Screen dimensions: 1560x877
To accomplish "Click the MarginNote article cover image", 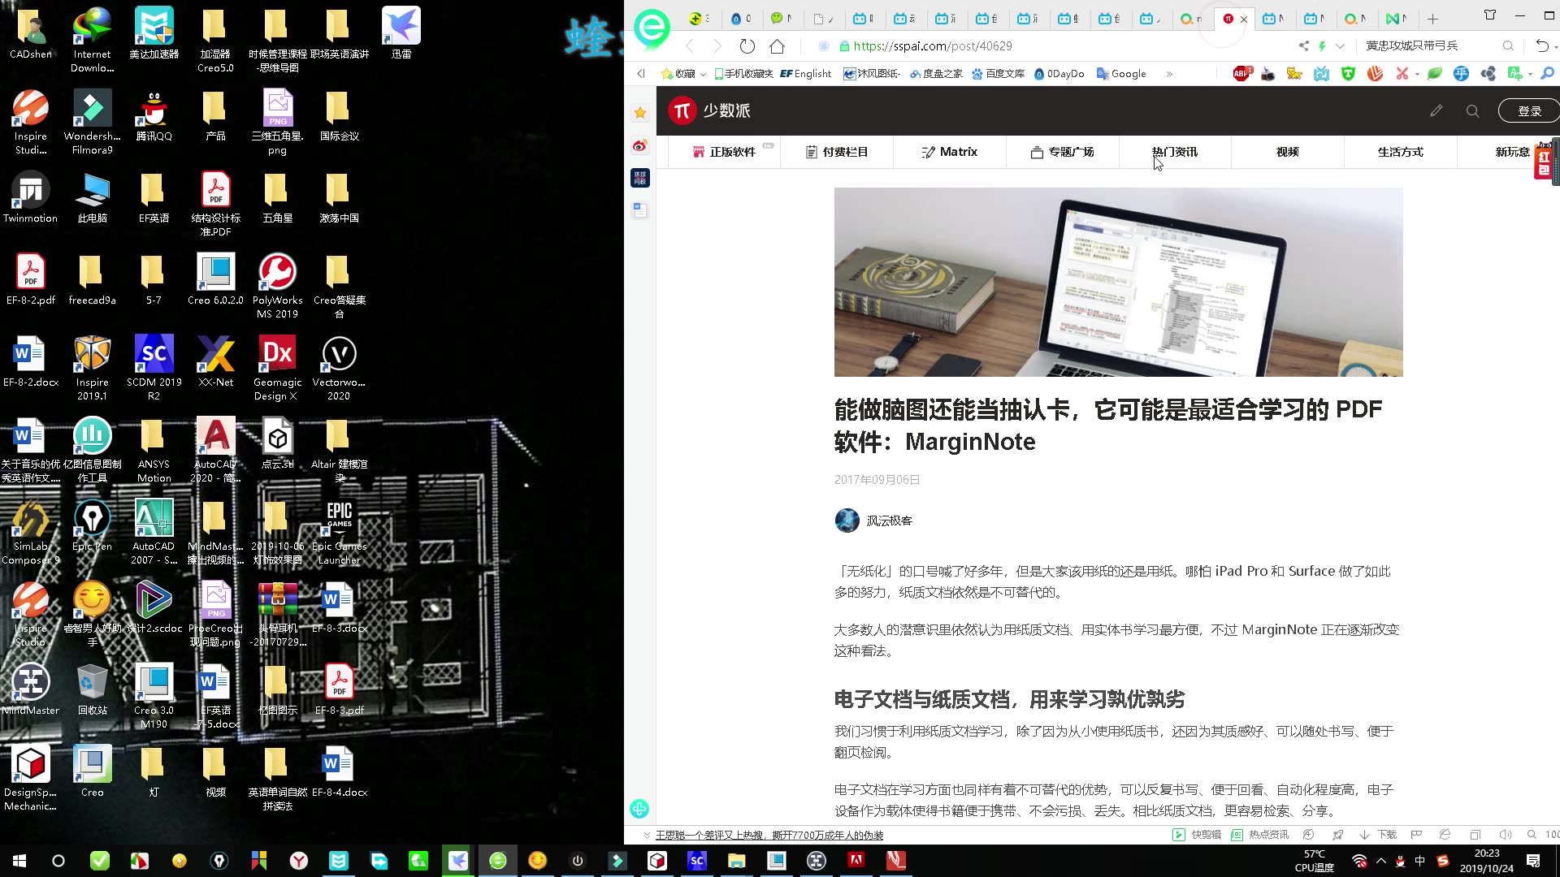I will (x=1118, y=282).
